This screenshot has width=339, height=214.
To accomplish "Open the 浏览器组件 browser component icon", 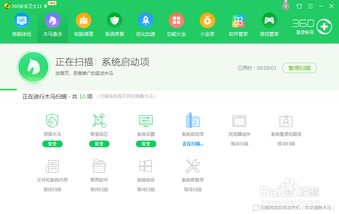I will pos(240,121).
